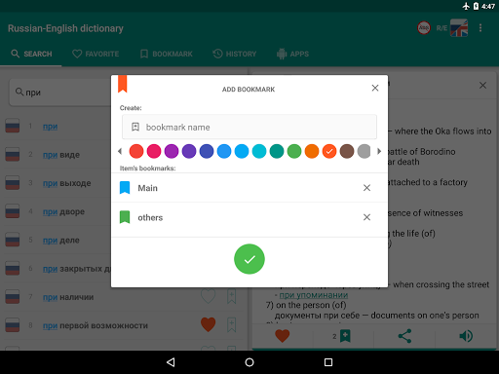Choose the brown color swatch

click(347, 151)
